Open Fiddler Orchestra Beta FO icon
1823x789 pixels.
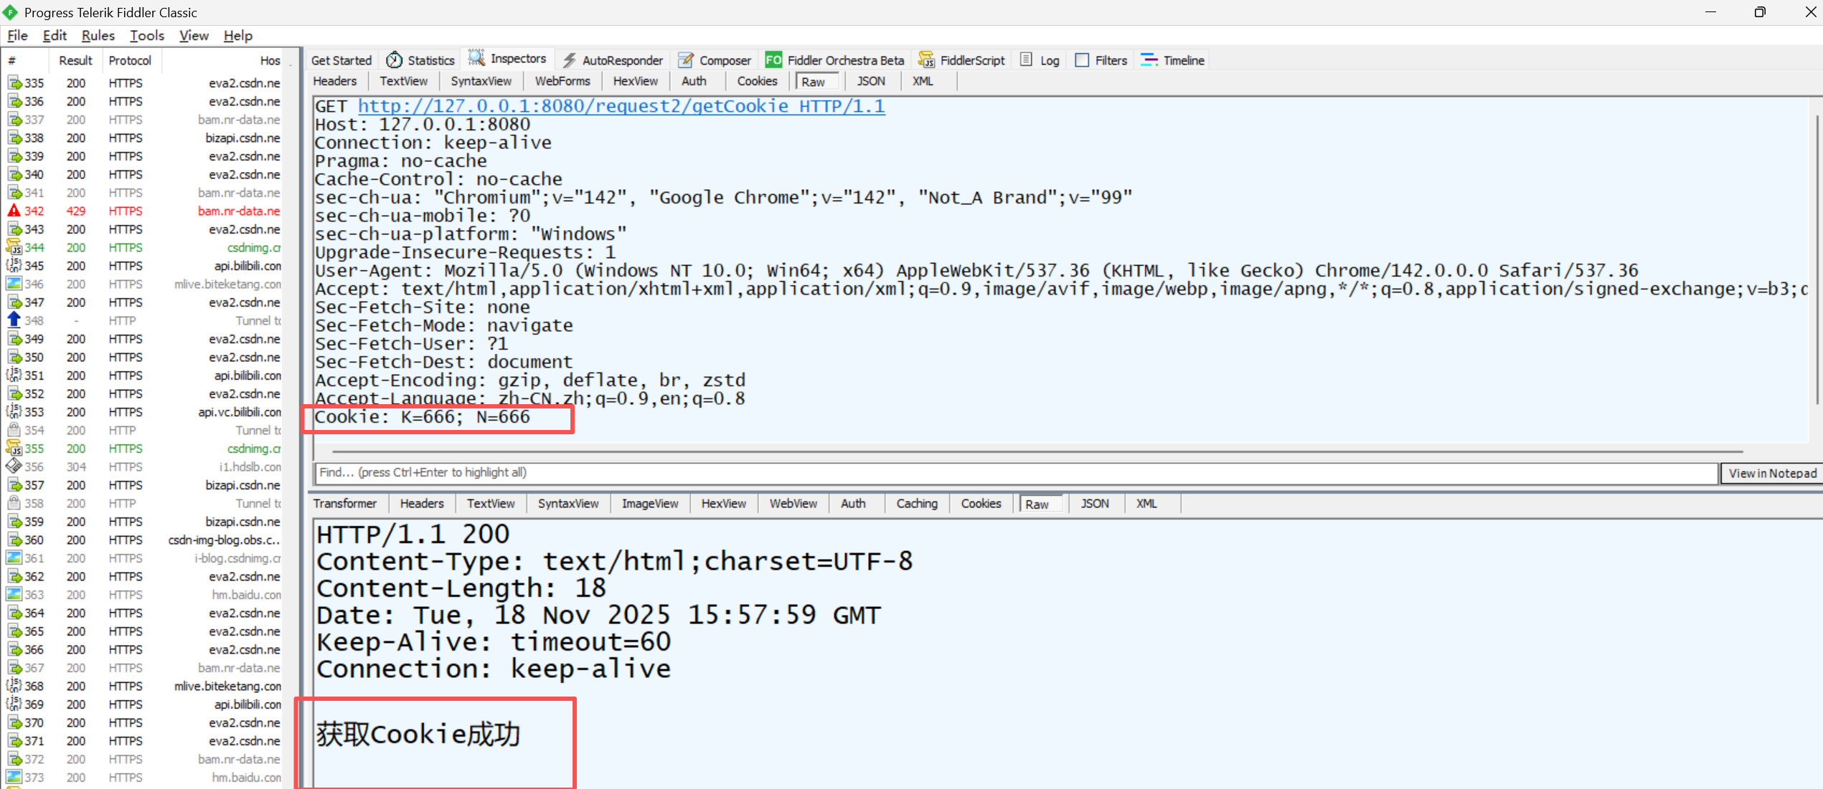[x=773, y=60]
